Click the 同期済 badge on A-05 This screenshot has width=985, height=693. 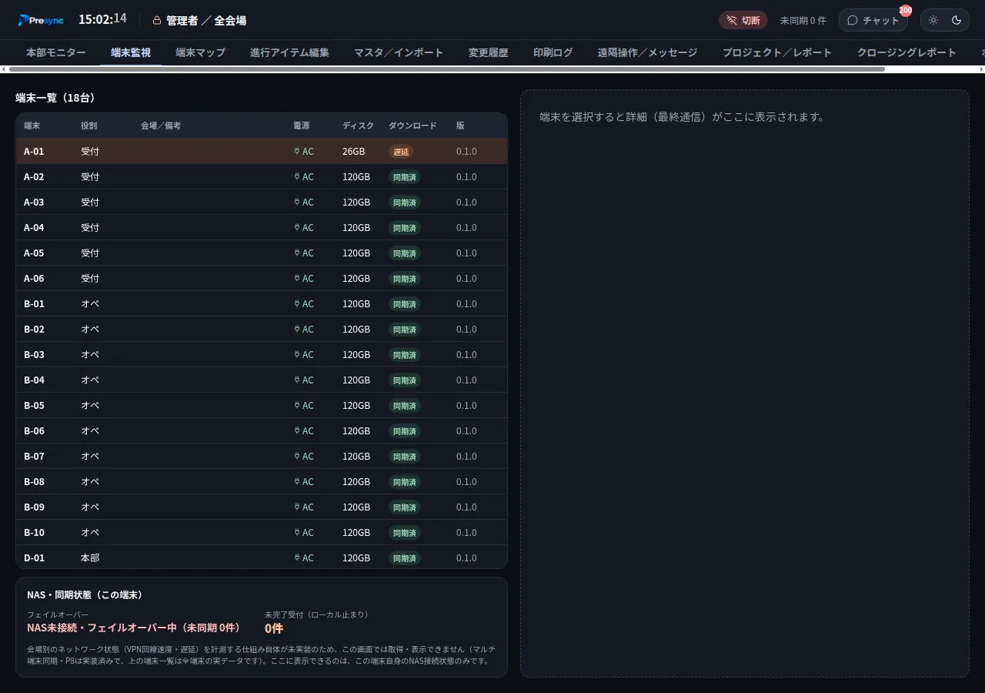coord(405,253)
